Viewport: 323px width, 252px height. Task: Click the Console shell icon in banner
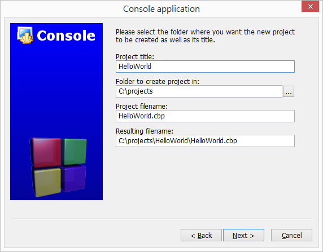click(x=25, y=36)
